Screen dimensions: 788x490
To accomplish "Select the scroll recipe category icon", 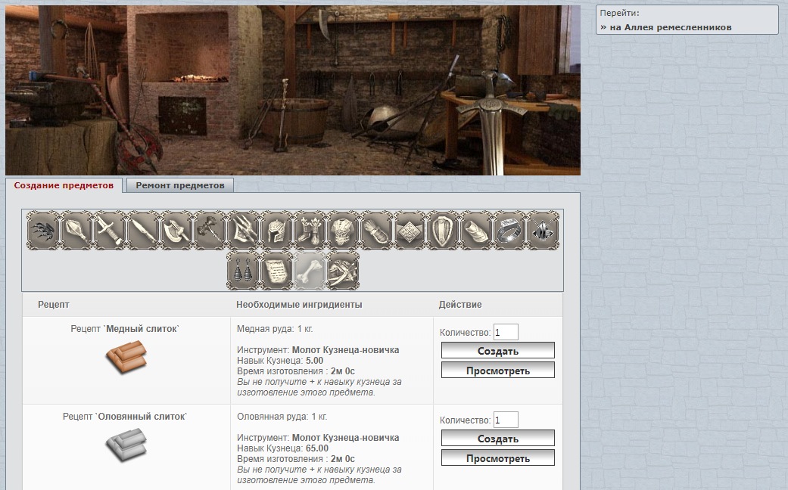I will point(276,271).
